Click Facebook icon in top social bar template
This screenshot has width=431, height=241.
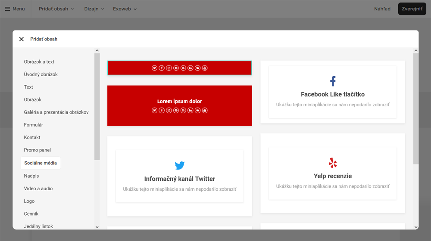click(162, 68)
